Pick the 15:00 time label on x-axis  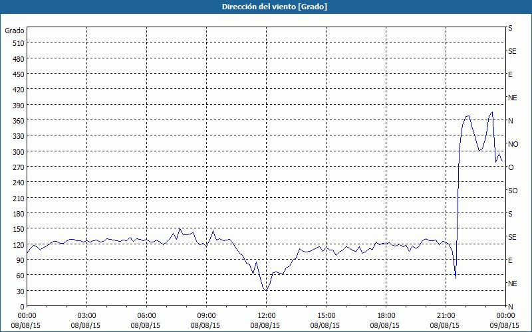click(326, 316)
